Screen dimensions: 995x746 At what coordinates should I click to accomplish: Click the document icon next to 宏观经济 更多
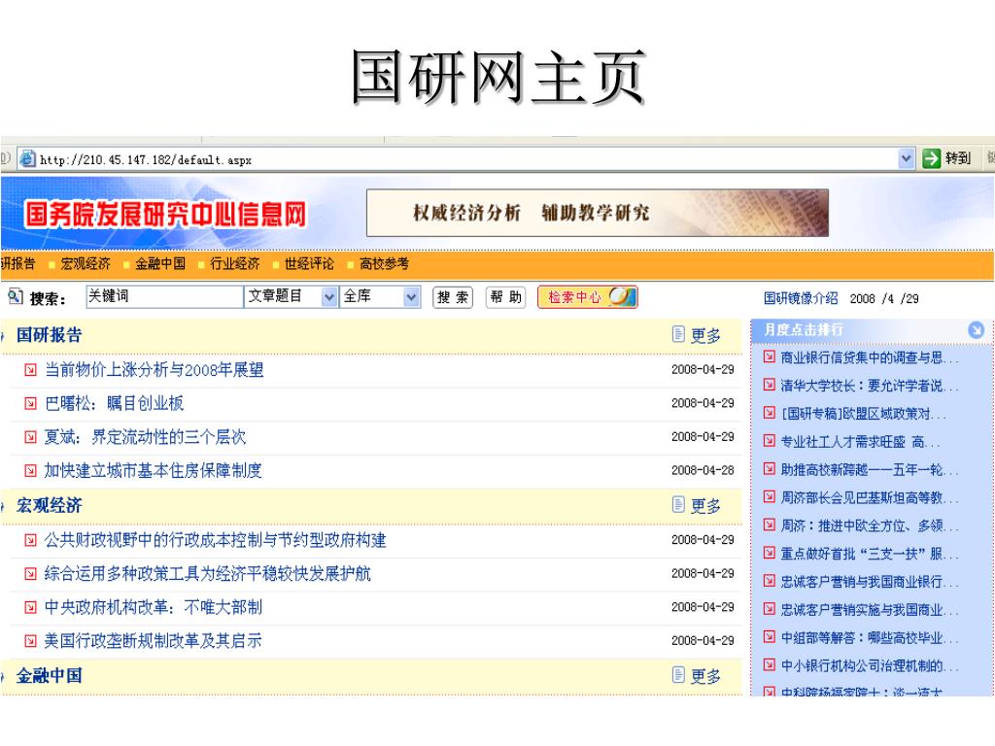(x=677, y=504)
